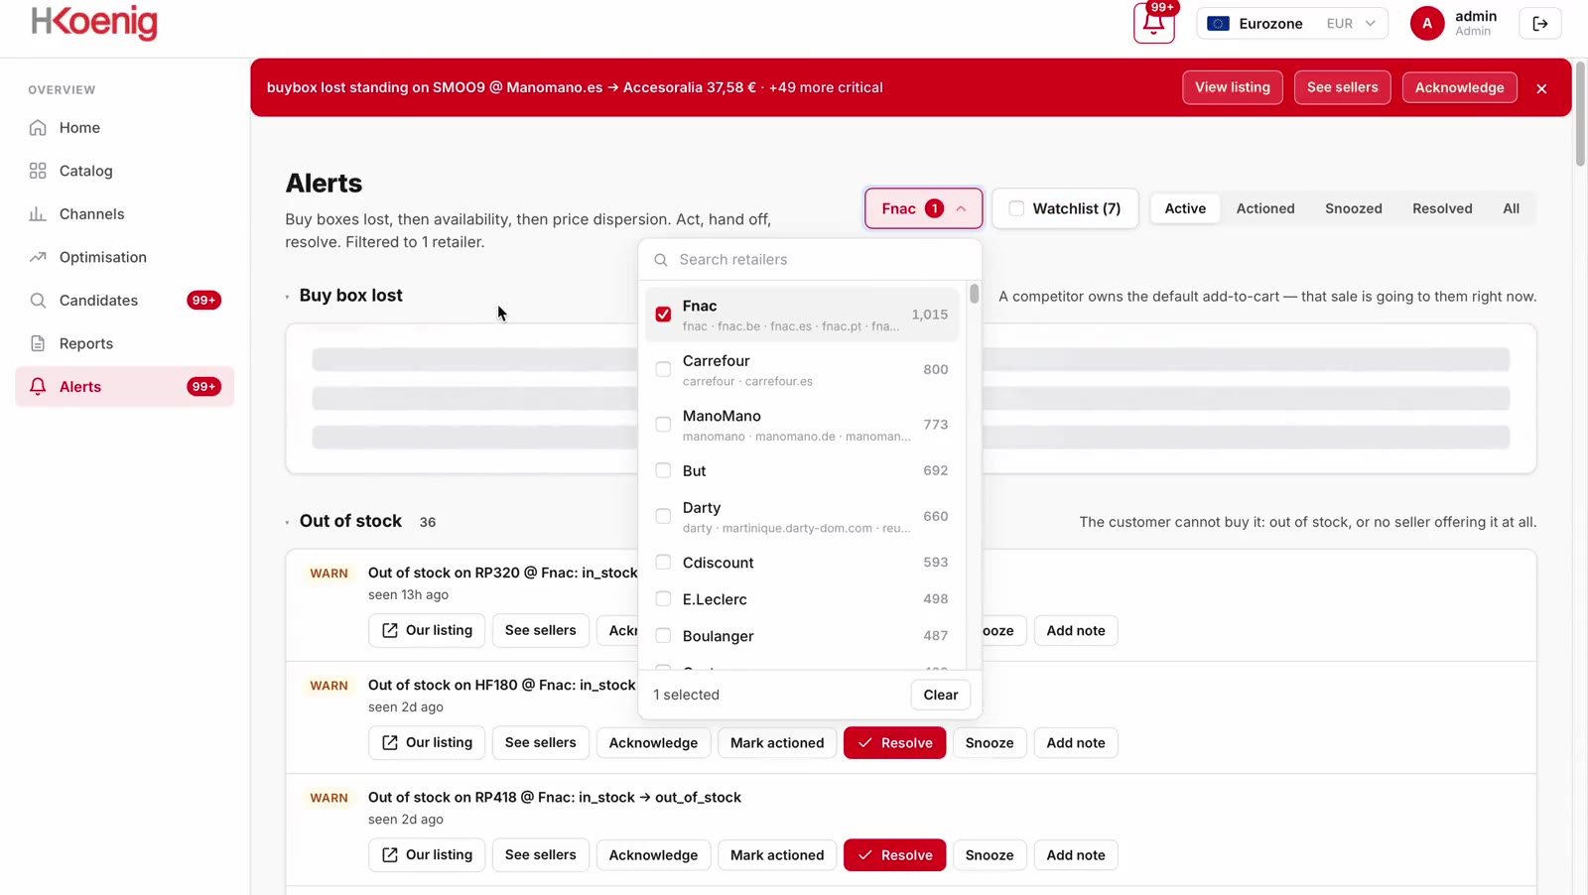
Task: Click the Candidates search icon
Action: pos(38,301)
